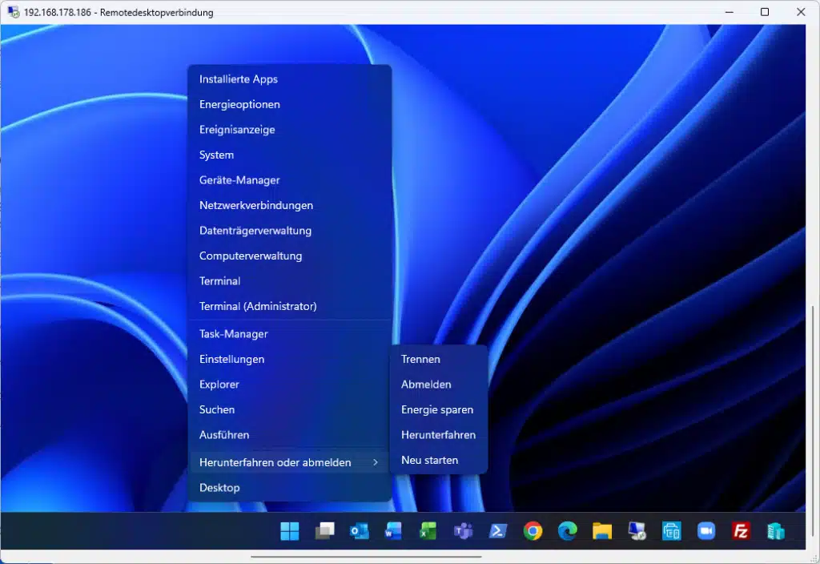Screen dimensions: 820x564
Task: Choose Abmelden in the submenu
Action: (438, 384)
